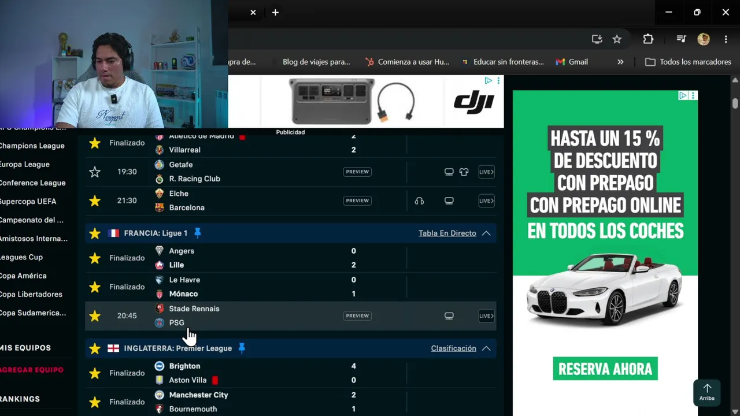The width and height of the screenshot is (740, 416).
Task: Click the LIVE button in Stade Rennais row
Action: [x=486, y=315]
